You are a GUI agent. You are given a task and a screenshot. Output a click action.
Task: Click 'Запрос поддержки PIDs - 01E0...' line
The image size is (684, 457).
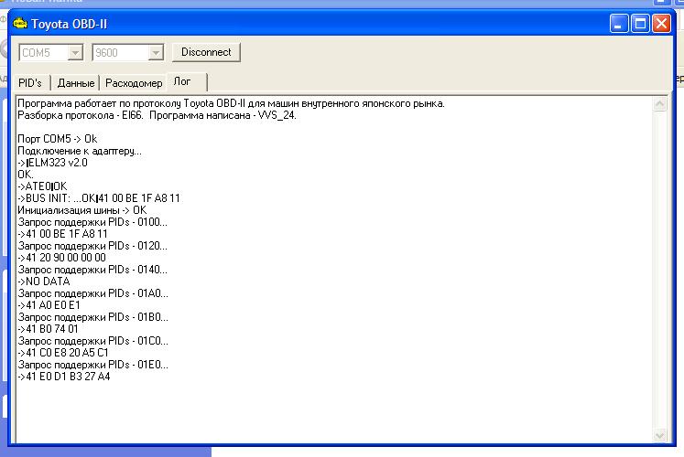92,365
